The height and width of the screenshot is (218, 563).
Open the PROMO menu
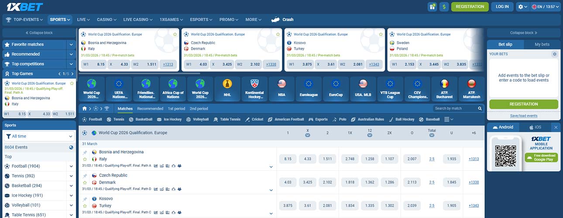229,20
